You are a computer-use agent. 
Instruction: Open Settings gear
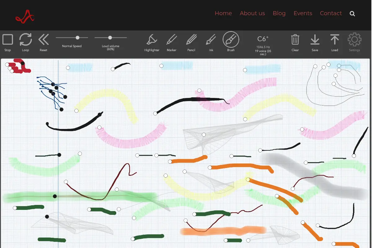[354, 40]
